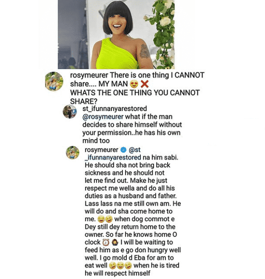Image resolution: width=265 pixels, height=279 pixels.
Task: Tap the woman emoji next to the clock
Action: tap(115, 243)
